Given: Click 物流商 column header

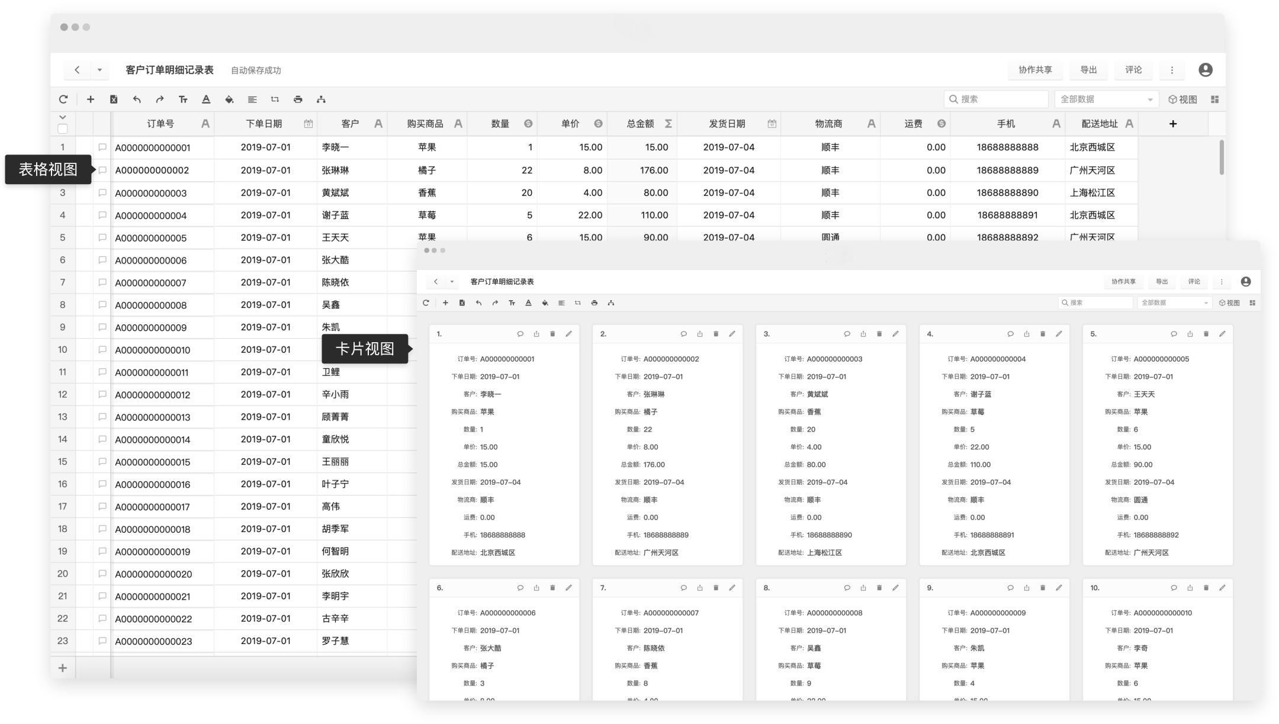Looking at the screenshot, I should tap(830, 124).
